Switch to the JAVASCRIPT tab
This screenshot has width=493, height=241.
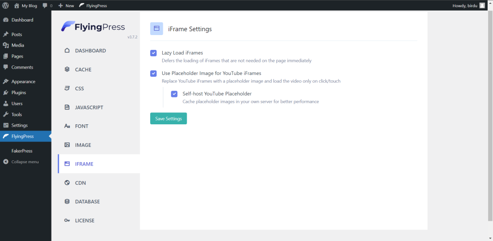tap(99, 107)
